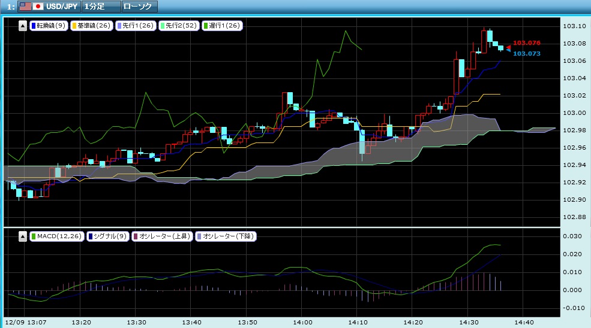Click the blue color swatch of 転換線(9)

(x=34, y=26)
